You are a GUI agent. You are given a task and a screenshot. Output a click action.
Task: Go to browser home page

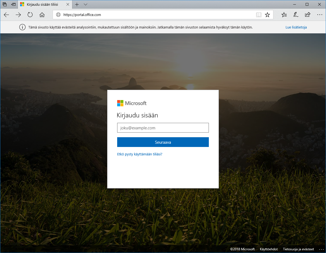click(x=42, y=15)
